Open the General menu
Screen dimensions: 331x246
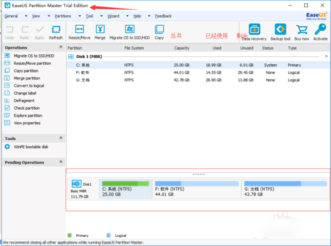[x=11, y=16]
